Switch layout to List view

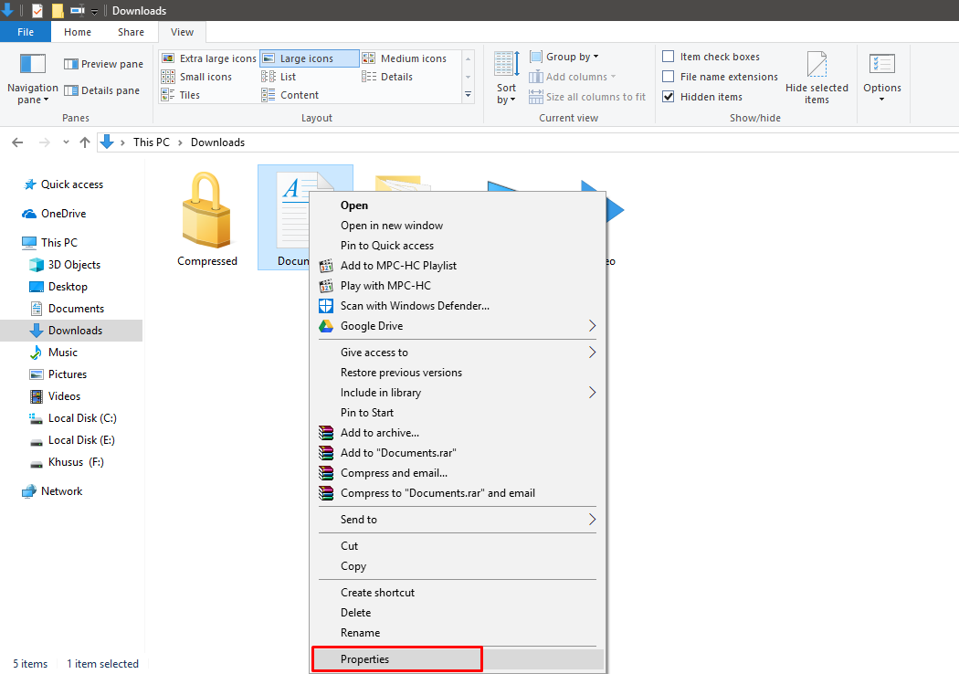(279, 77)
